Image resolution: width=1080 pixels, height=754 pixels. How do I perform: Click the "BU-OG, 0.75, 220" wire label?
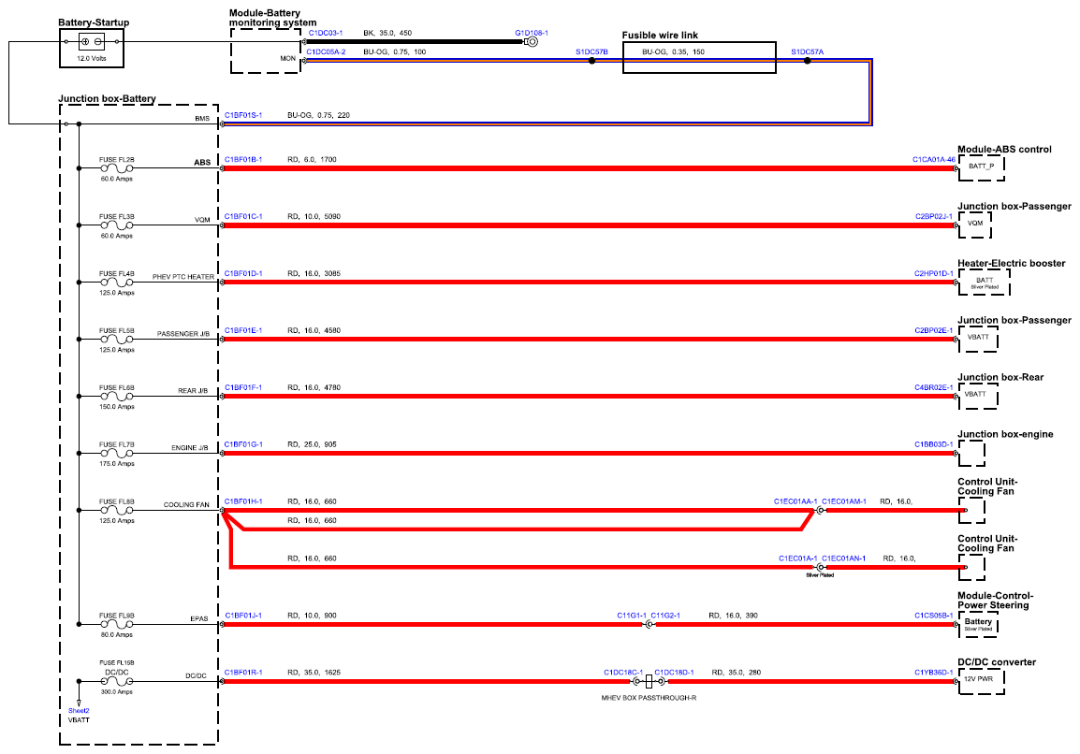318,115
